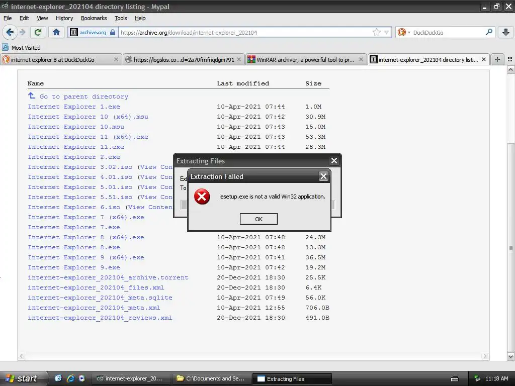This screenshot has height=386, width=515.
Task: Open internet-explorer_202104_meta.sqlite link
Action: (x=100, y=298)
